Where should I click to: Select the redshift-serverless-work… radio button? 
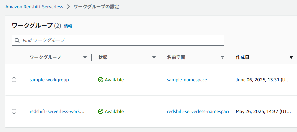tap(14, 111)
